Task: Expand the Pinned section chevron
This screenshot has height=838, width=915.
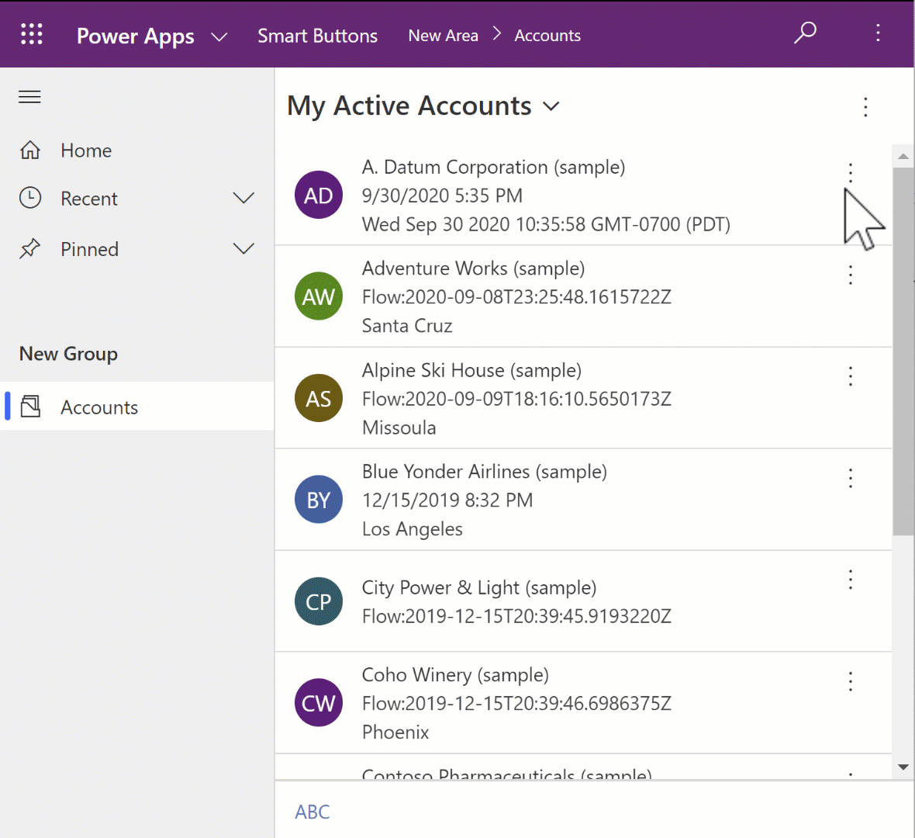Action: pyautogui.click(x=243, y=249)
